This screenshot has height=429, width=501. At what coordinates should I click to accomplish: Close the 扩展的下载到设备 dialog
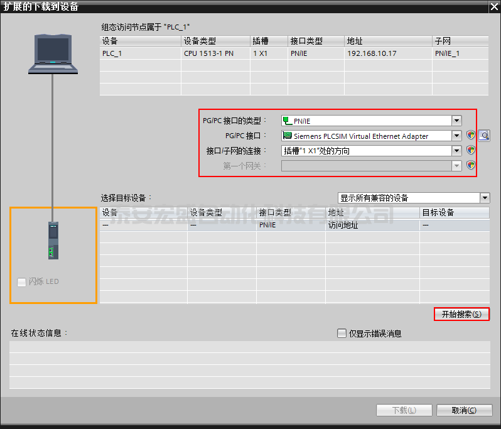(493, 6)
